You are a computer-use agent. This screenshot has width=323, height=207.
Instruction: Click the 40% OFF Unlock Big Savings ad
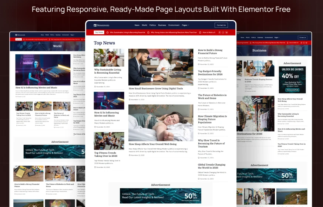[292, 80]
